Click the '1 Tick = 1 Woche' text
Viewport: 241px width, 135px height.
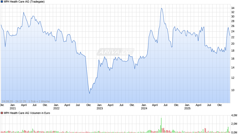pyautogui.click(x=39, y=101)
